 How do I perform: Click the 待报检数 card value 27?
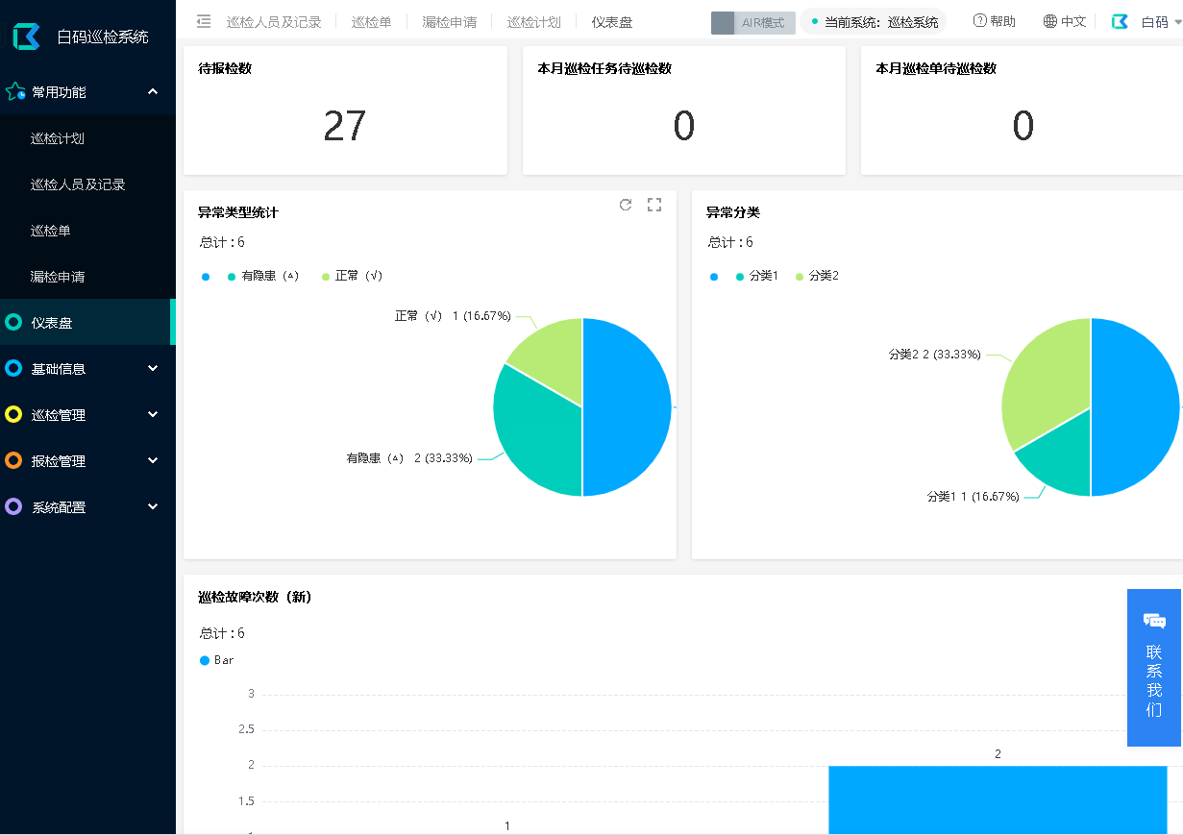[345, 126]
